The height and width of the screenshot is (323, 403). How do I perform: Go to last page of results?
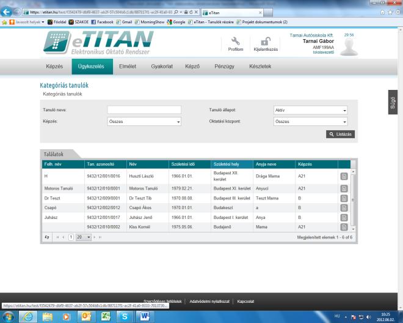(100, 237)
